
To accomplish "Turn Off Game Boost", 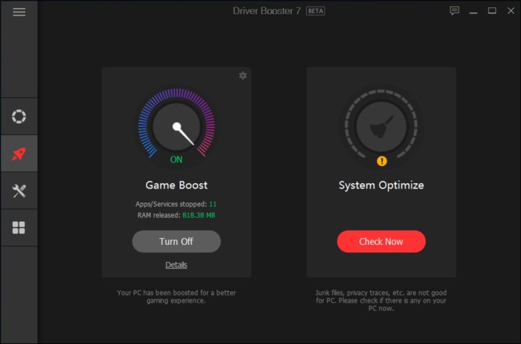I will point(176,242).
